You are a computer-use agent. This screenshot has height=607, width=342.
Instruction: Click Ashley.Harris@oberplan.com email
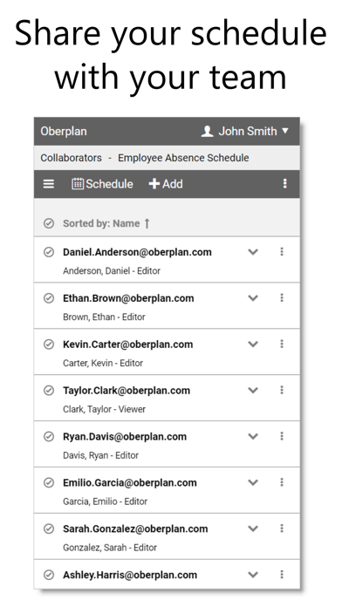[x=130, y=575]
